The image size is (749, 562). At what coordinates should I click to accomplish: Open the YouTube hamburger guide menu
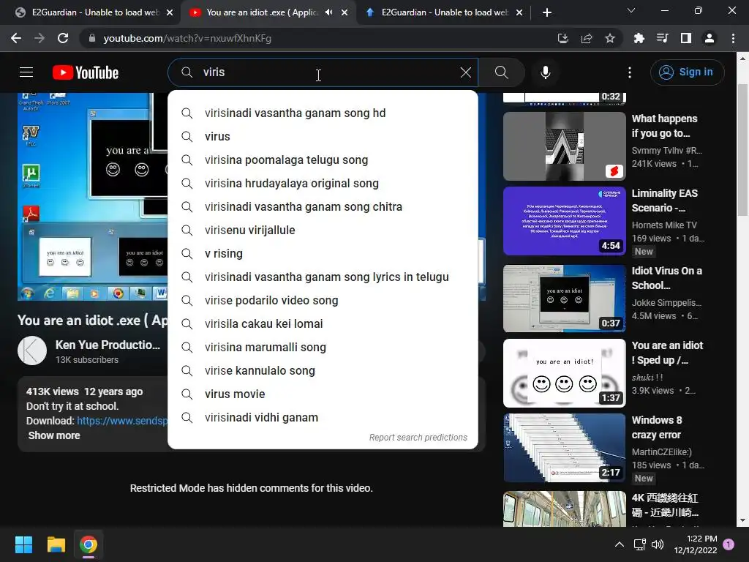pos(26,72)
